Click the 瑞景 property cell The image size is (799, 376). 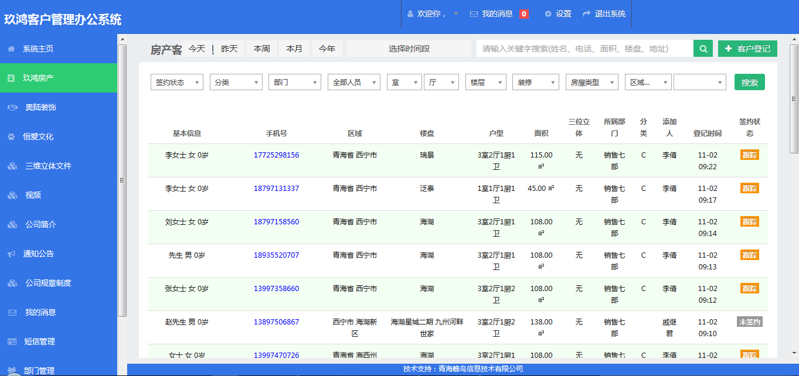(427, 155)
